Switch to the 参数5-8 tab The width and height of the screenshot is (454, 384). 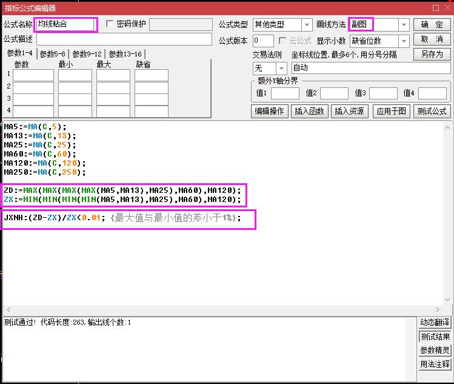(x=52, y=54)
